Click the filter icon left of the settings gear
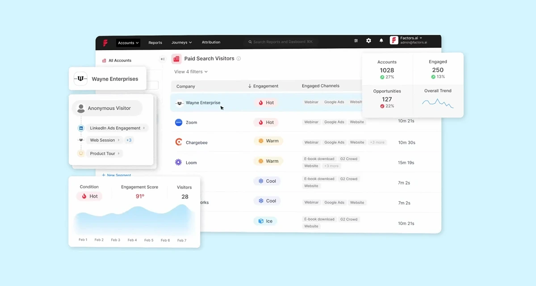 356,41
